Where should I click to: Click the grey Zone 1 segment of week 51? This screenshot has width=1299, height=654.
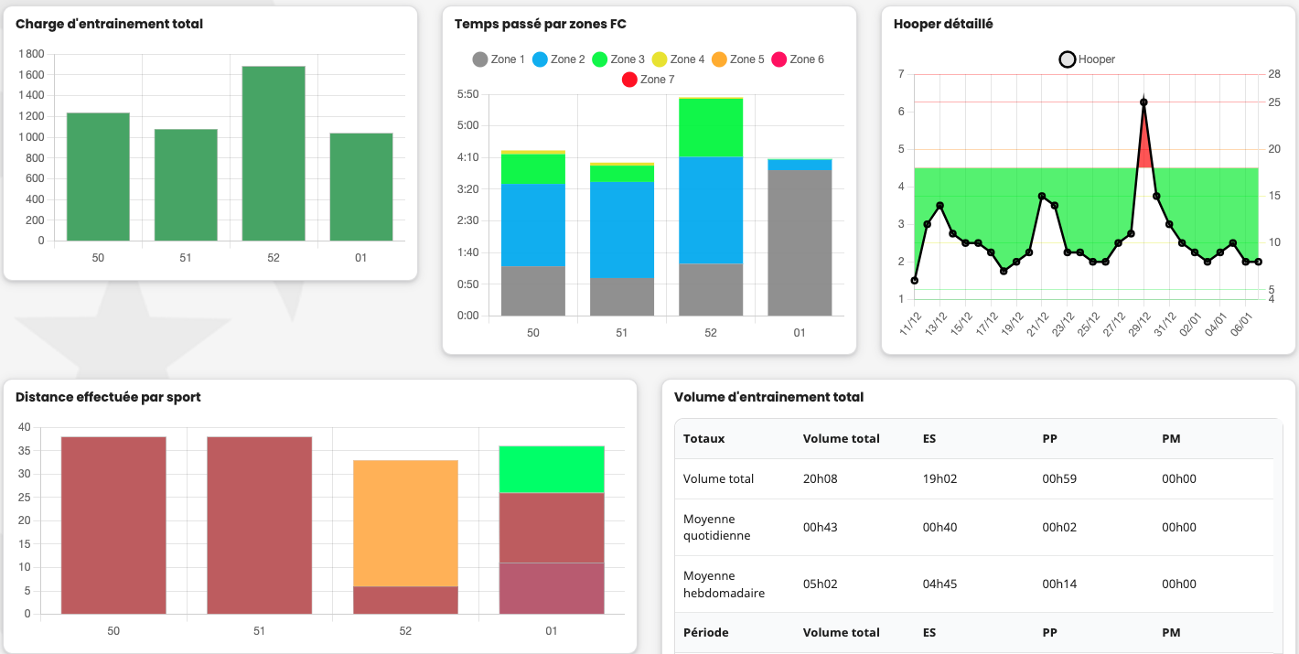tap(622, 296)
